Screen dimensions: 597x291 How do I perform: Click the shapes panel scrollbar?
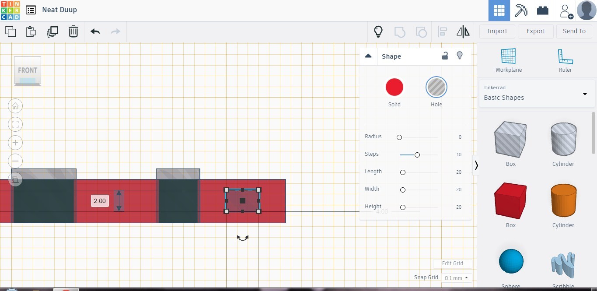pyautogui.click(x=594, y=132)
